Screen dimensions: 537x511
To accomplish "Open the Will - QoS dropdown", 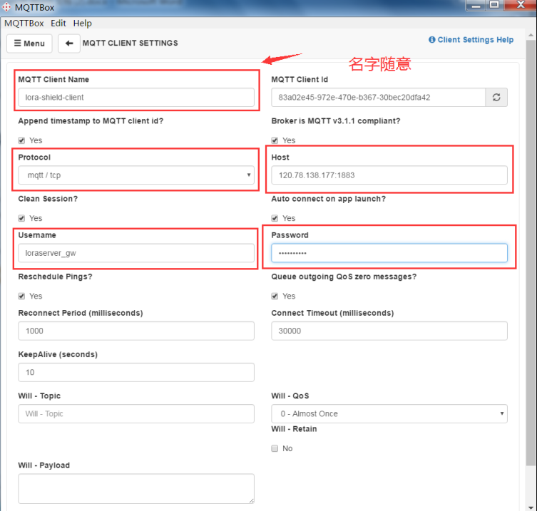I will click(x=389, y=414).
